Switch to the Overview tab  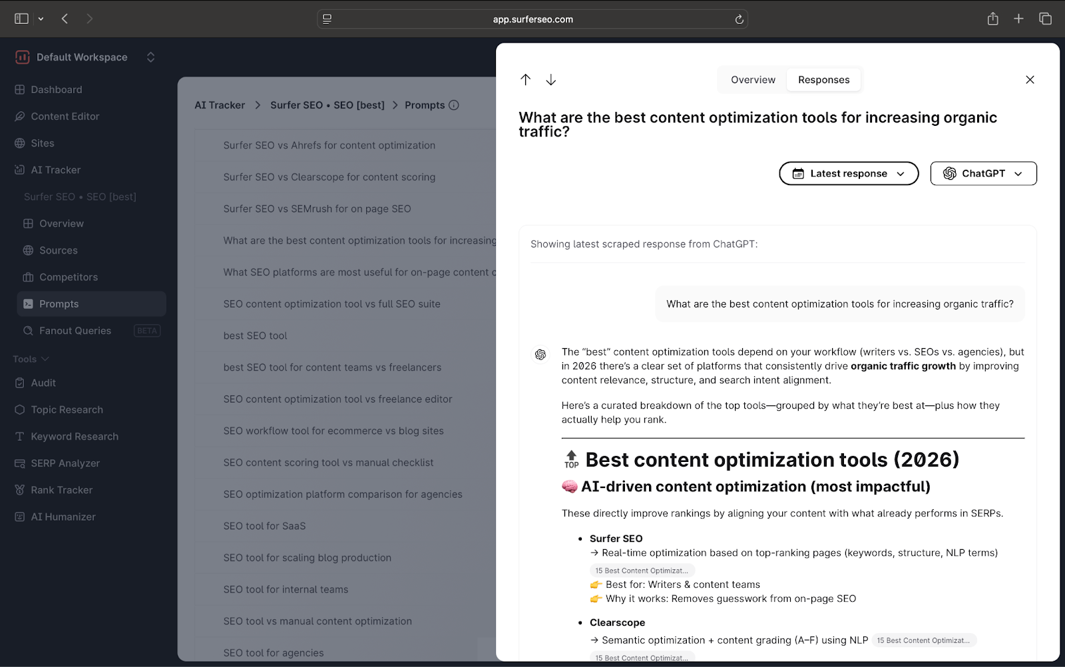point(753,80)
